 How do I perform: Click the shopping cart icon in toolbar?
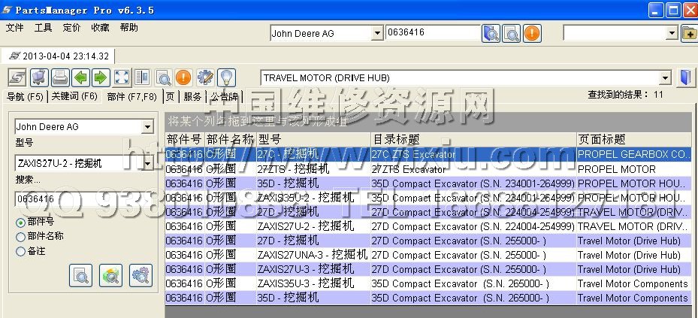[x=39, y=77]
